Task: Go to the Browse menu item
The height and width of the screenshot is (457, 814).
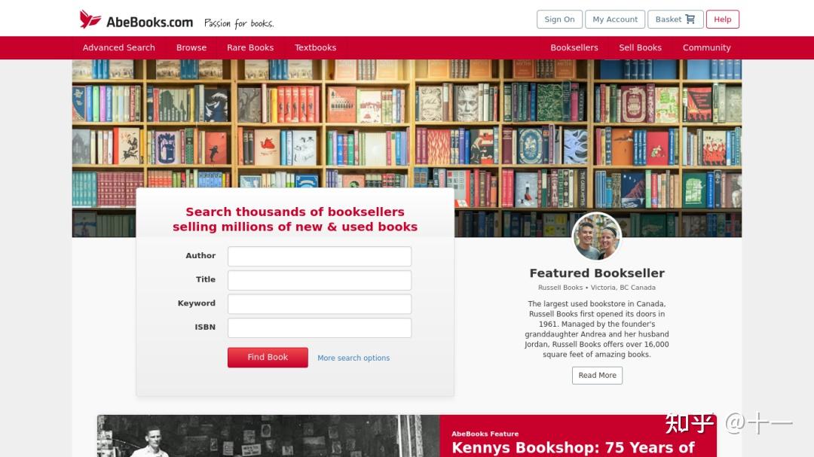Action: (x=191, y=47)
